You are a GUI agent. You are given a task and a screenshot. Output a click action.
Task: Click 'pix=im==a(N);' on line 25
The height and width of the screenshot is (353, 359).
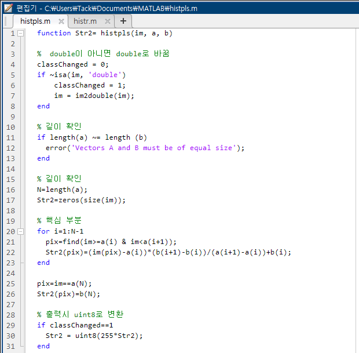coord(64,284)
